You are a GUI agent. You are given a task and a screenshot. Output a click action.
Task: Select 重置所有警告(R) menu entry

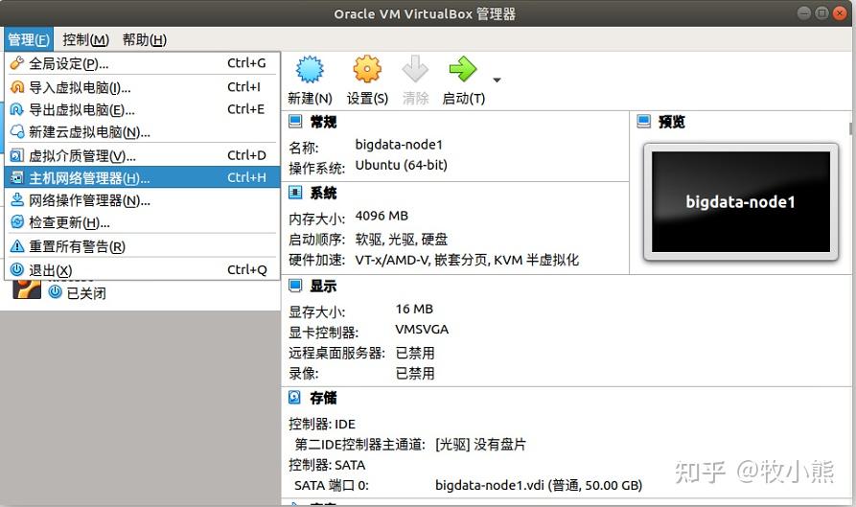142,246
